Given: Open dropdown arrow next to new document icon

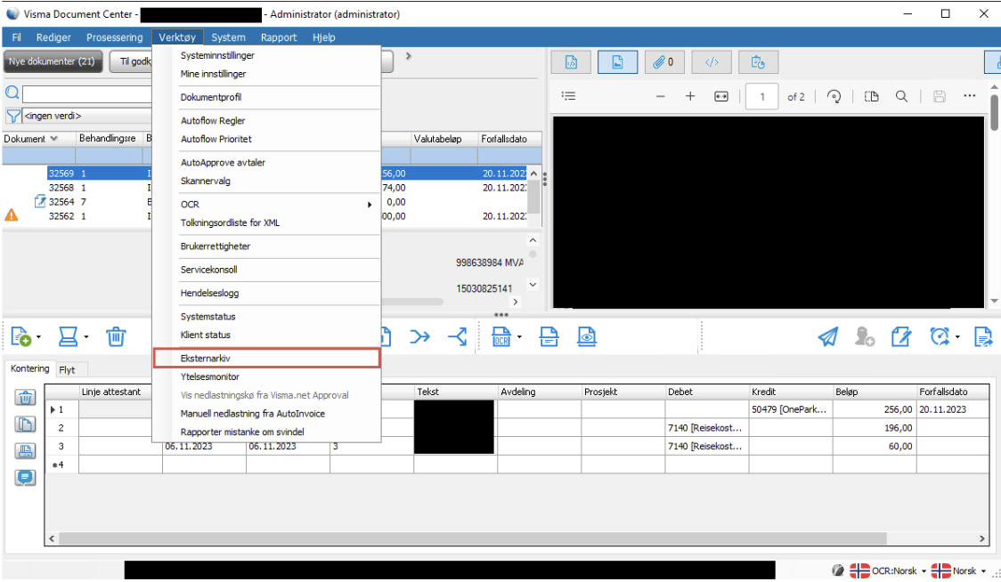Looking at the screenshot, I should [38, 337].
